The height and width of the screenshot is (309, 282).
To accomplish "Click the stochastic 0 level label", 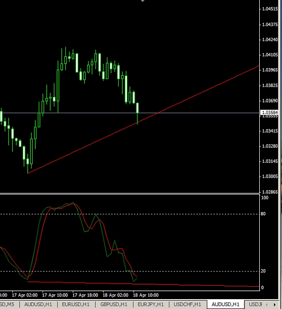I will click(x=262, y=288).
